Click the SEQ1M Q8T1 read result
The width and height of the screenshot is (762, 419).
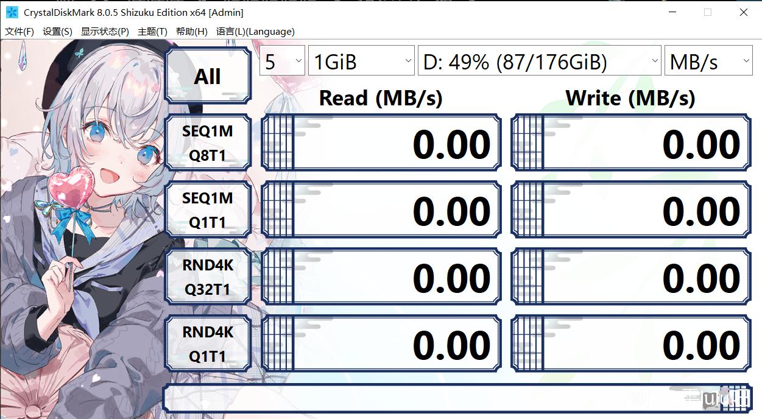(x=381, y=143)
